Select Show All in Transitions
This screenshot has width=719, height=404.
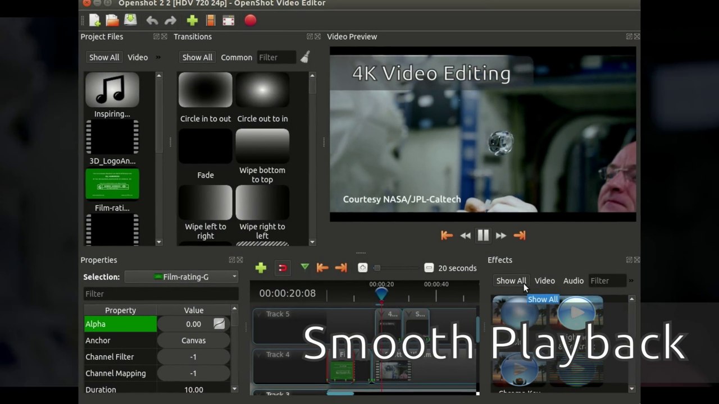pyautogui.click(x=197, y=57)
